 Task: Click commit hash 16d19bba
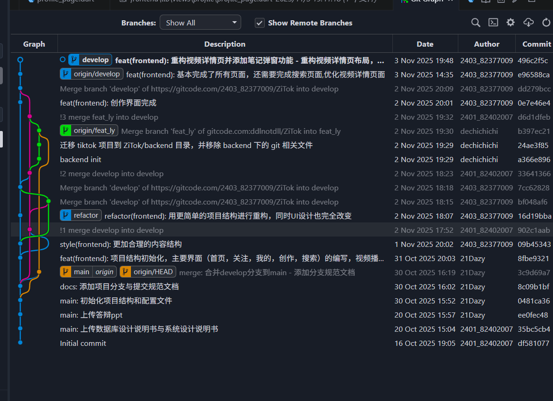pos(535,216)
